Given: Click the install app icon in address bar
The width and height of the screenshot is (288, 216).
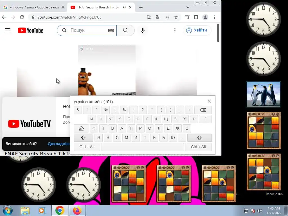Looking at the screenshot, I should point(149,17).
